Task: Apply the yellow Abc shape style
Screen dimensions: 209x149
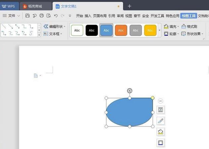Action: 150,30
